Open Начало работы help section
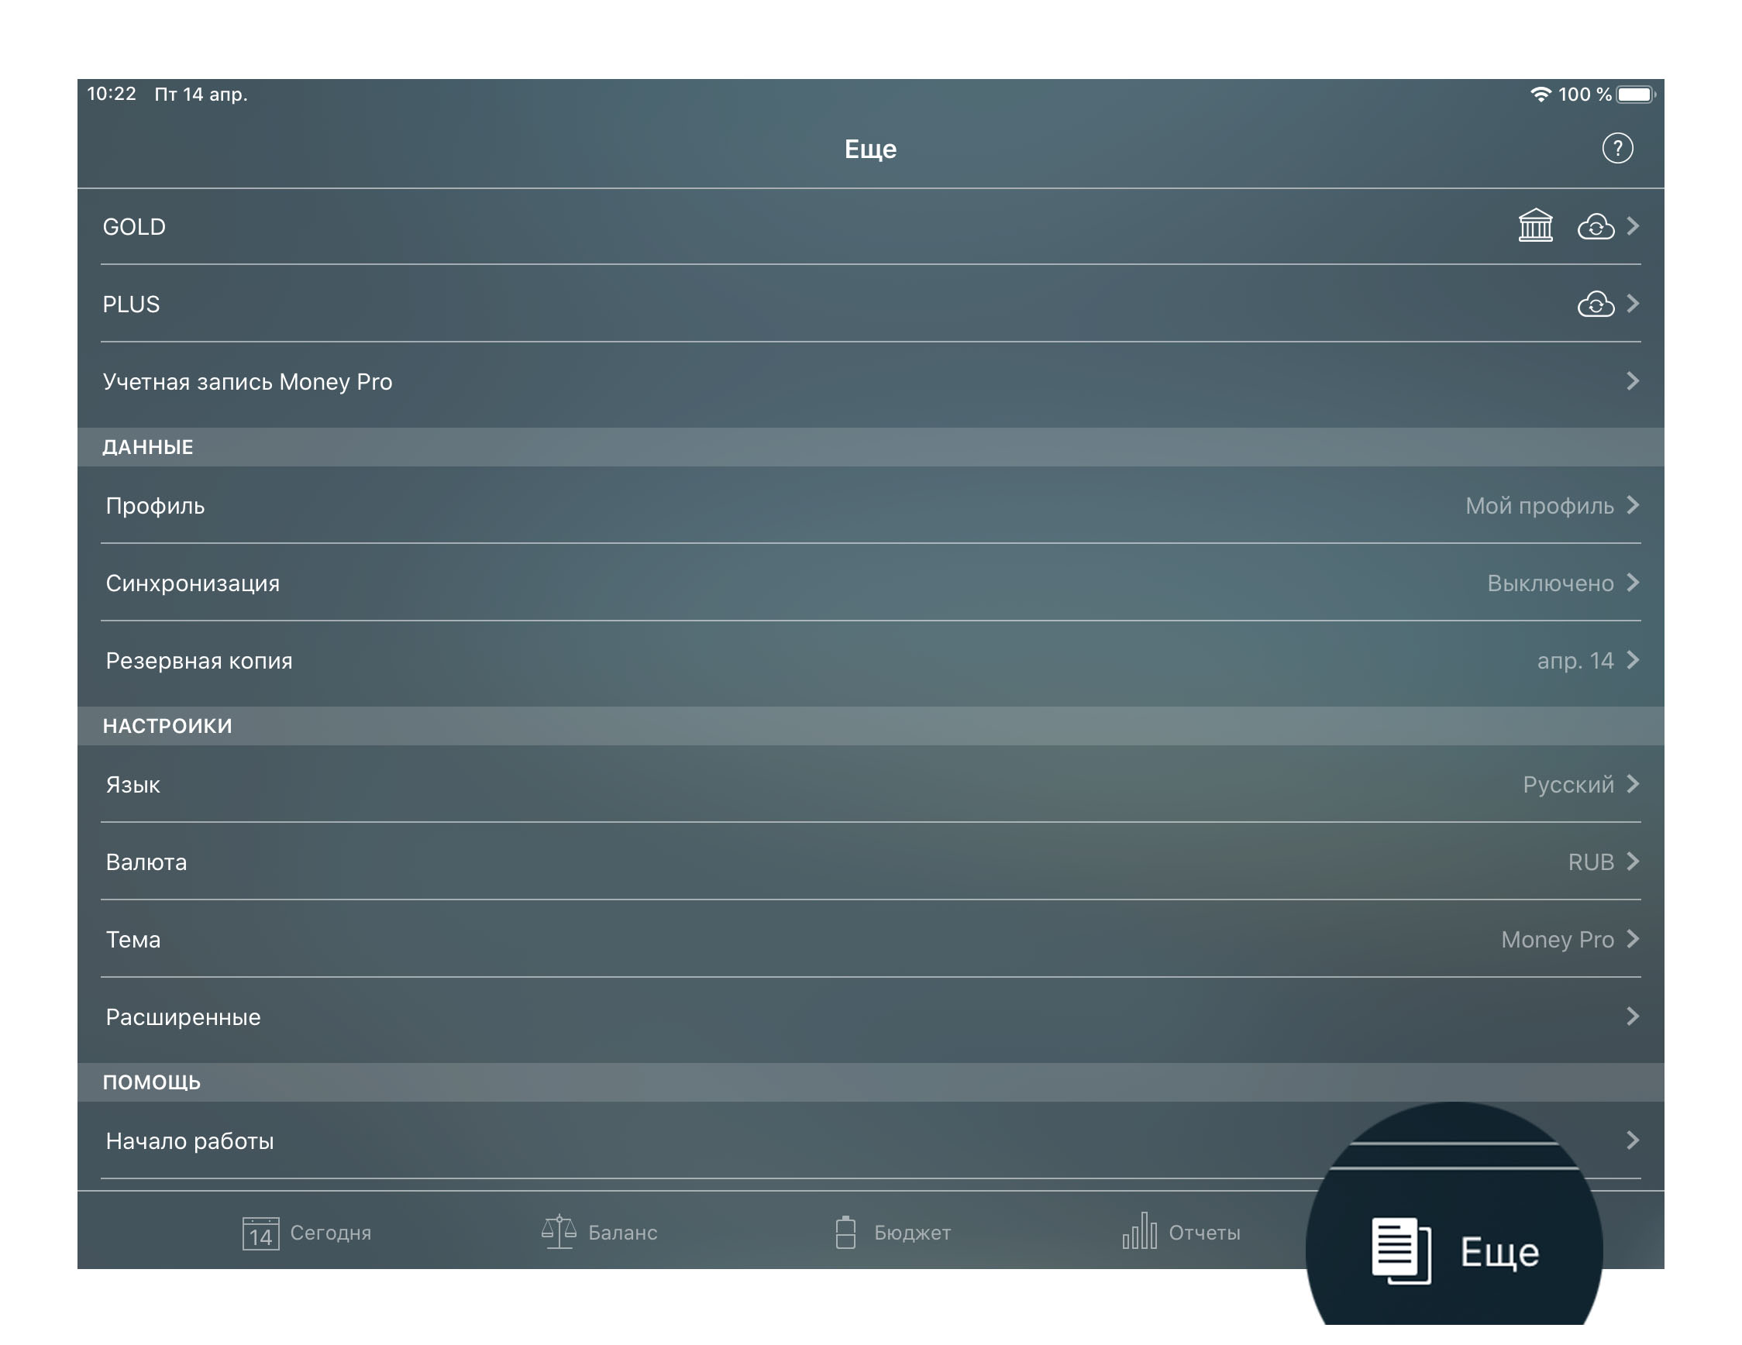 coord(870,1140)
